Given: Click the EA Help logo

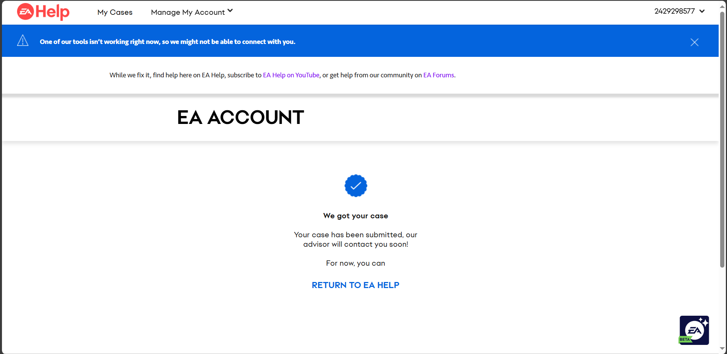Looking at the screenshot, I should [43, 12].
